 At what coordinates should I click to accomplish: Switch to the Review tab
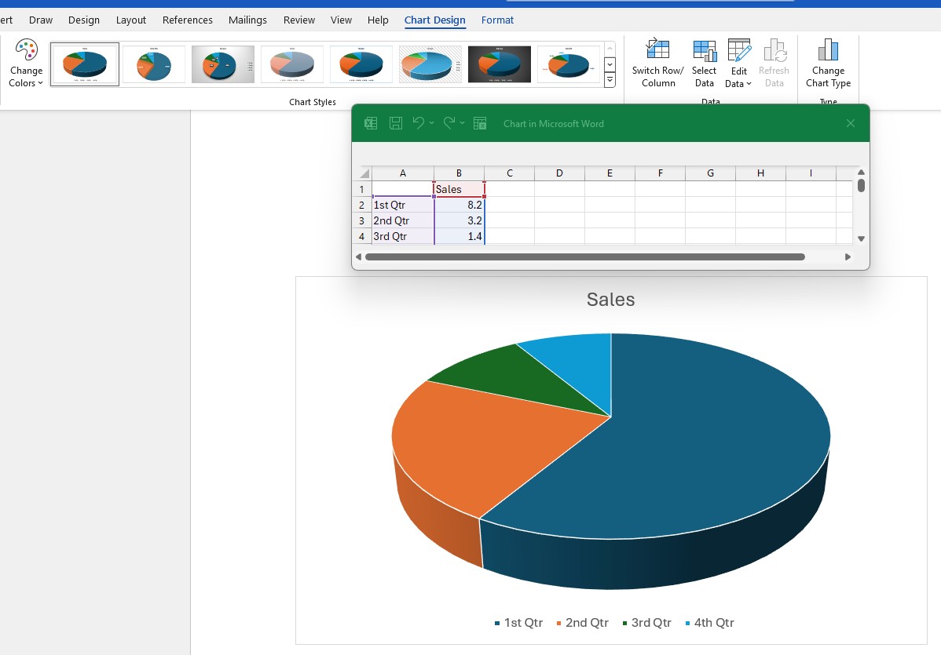click(x=299, y=20)
